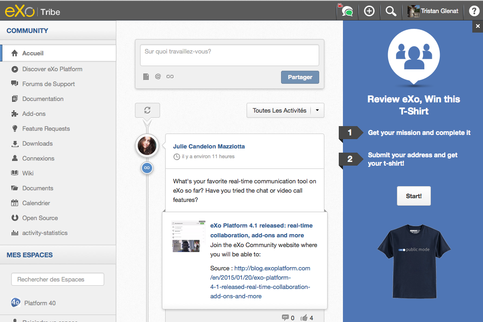Viewport: 483px width, 322px height.
Task: Click Tristan Glenat's avatar picture
Action: pyautogui.click(x=413, y=11)
